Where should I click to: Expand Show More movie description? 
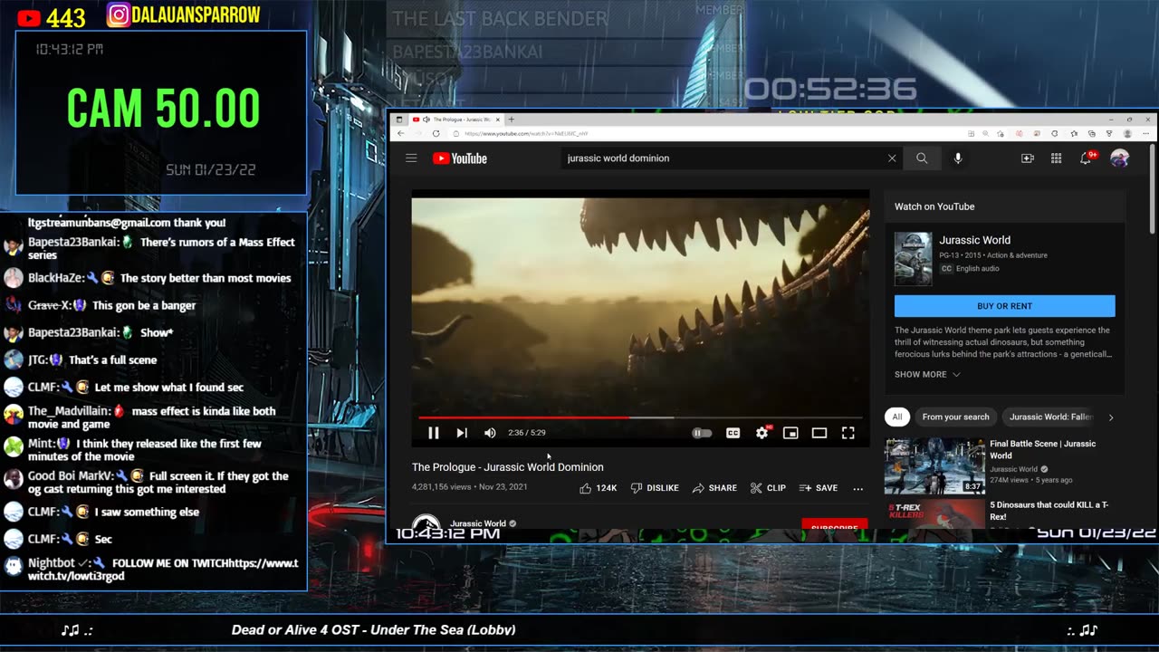tap(927, 374)
